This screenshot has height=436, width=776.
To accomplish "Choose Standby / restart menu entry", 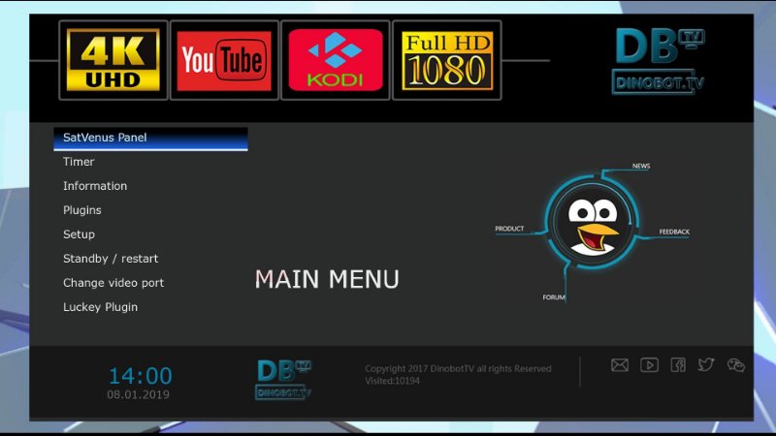I will pyautogui.click(x=111, y=259).
